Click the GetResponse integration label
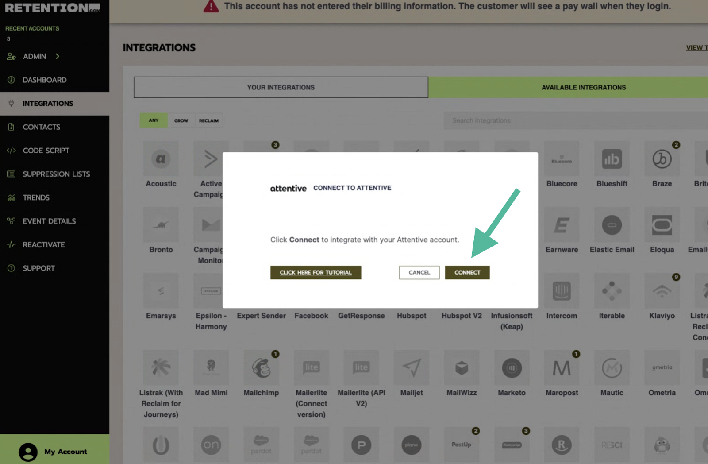The height and width of the screenshot is (464, 708). tap(361, 316)
